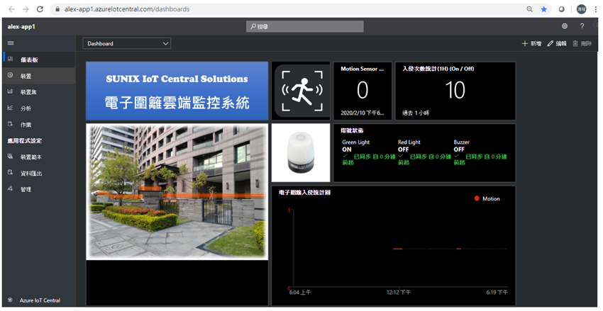
Task: Click the Dashboard dropdown chevron
Action: coord(166,43)
